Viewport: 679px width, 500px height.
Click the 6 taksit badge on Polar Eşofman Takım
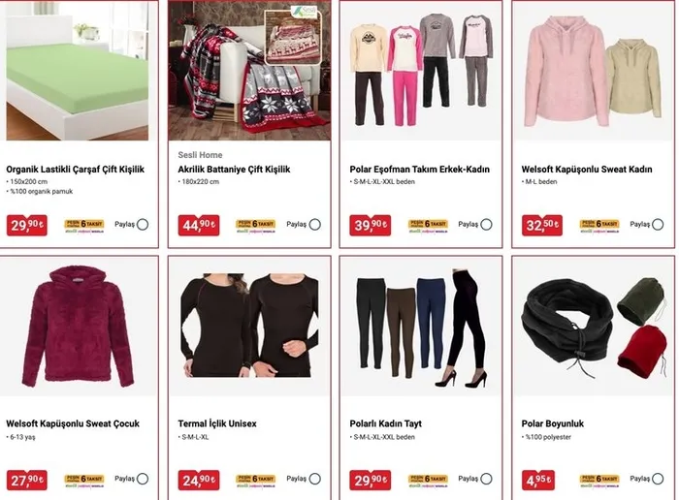tap(428, 226)
